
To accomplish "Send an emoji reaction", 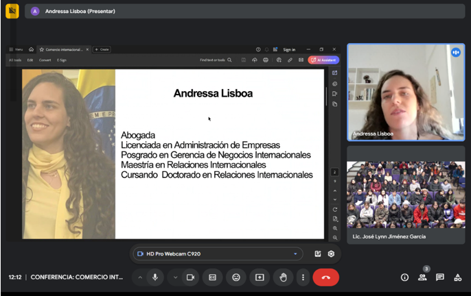I will 236,277.
